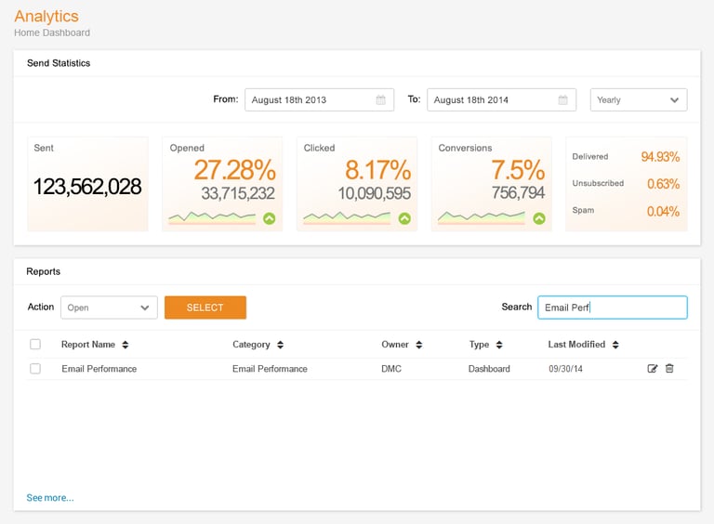
Task: Click the Unsubscribed value 0.63%
Action: pos(664,184)
